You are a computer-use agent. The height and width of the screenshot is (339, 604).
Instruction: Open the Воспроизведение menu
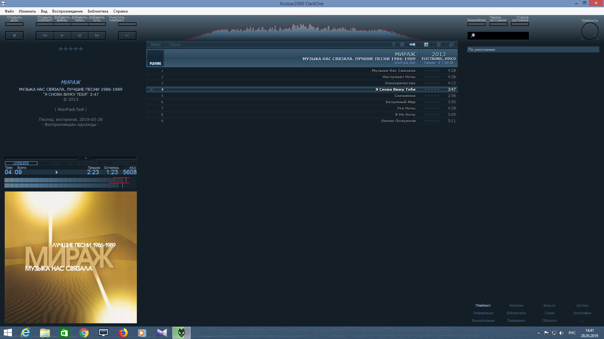[x=67, y=11]
